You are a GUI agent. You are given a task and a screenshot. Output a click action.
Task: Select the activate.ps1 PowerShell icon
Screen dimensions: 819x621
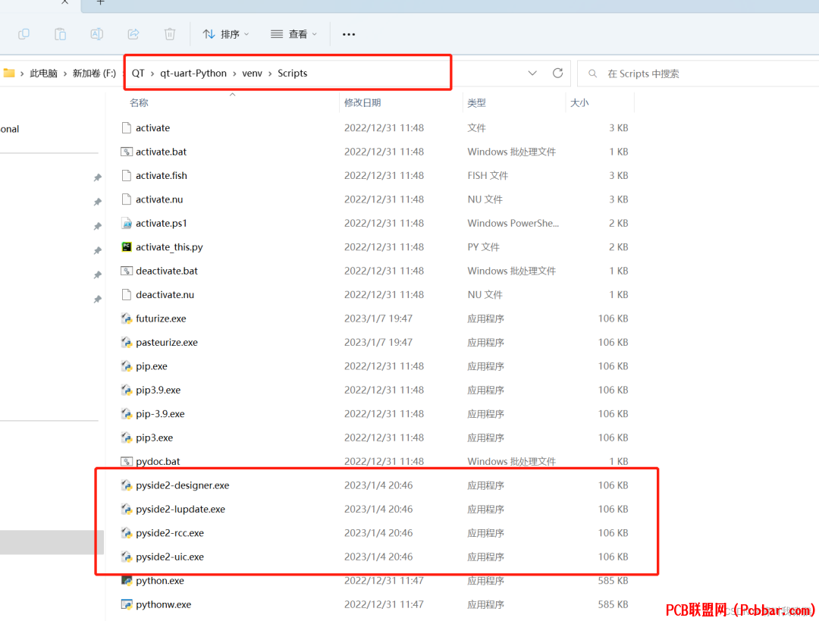[127, 224]
